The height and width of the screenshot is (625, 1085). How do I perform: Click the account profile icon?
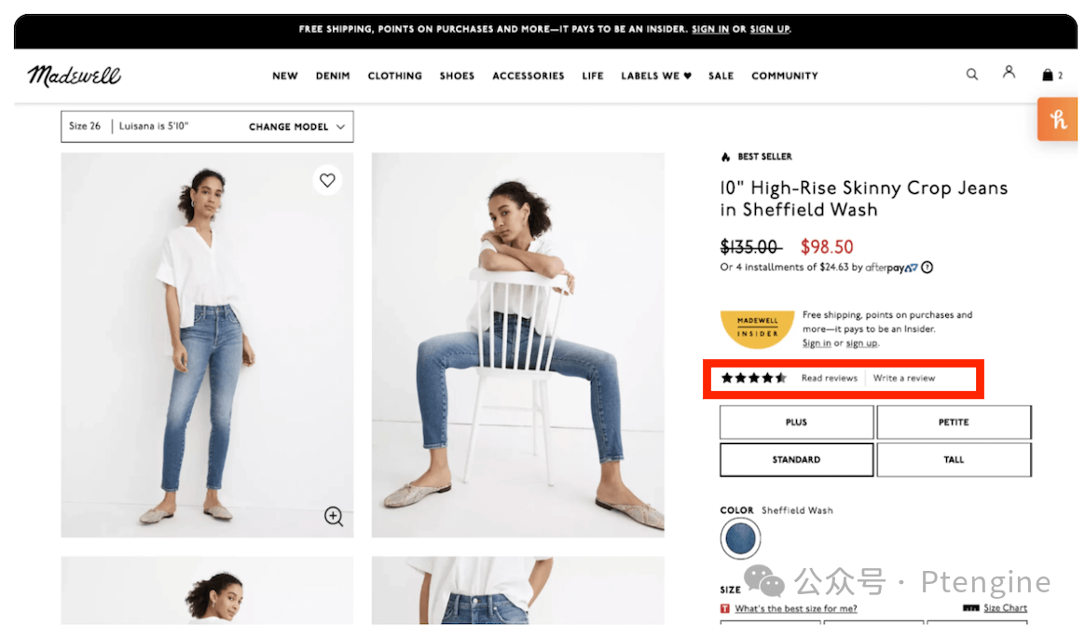click(1009, 73)
